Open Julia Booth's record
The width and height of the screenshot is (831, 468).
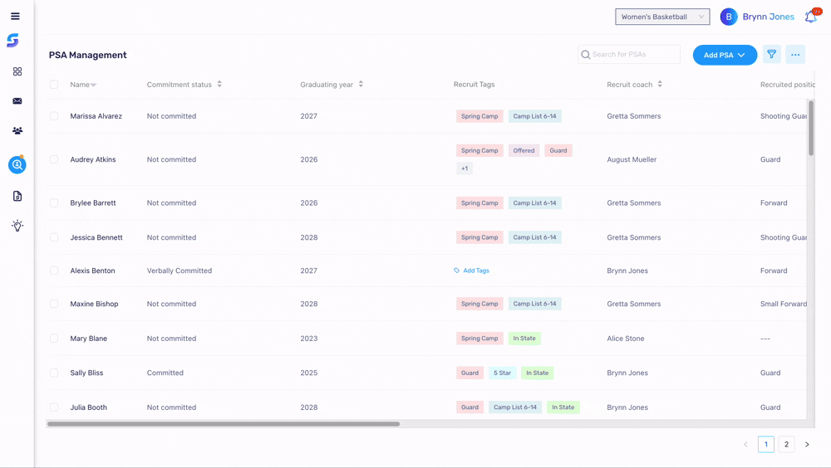tap(89, 407)
